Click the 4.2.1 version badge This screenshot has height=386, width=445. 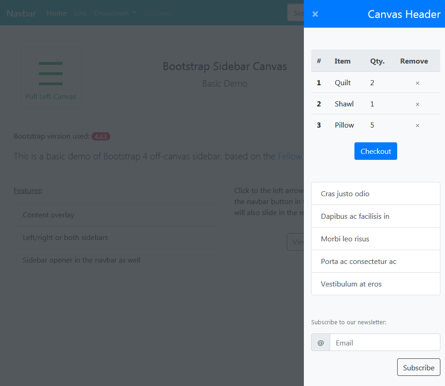(x=101, y=136)
